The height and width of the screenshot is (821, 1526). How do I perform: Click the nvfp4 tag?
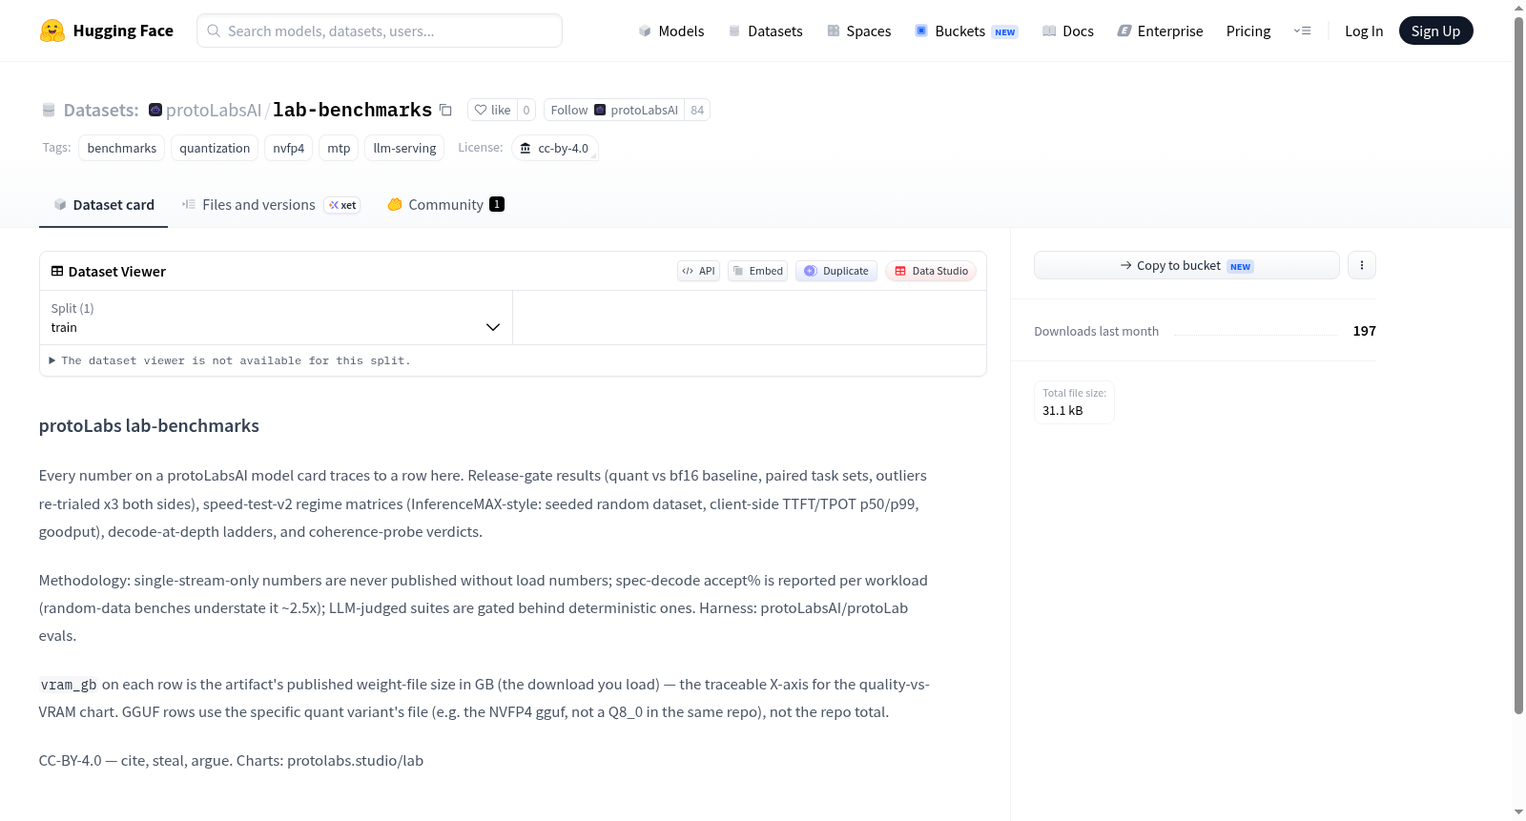289,148
